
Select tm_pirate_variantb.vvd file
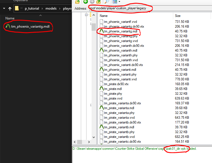[x=119, y=137]
